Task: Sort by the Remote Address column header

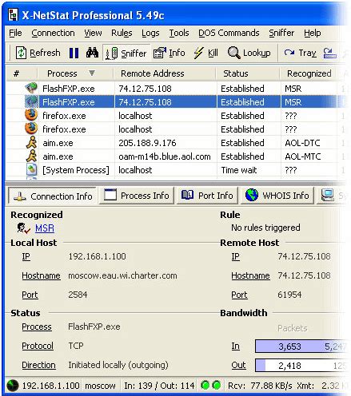Action: point(165,73)
